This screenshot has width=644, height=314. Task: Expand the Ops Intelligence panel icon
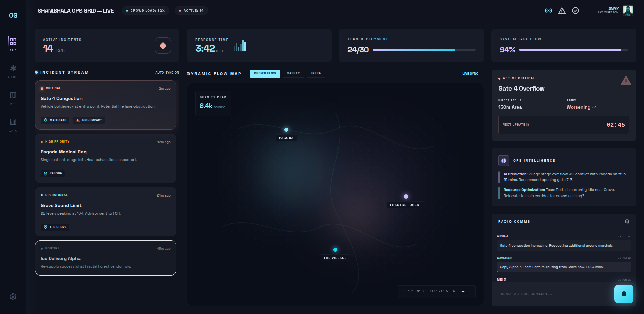[503, 161]
